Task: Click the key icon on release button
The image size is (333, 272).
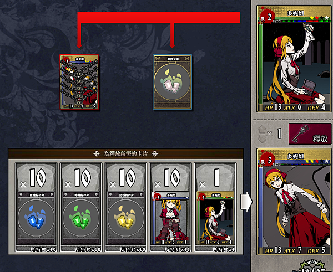Action: 300,134
